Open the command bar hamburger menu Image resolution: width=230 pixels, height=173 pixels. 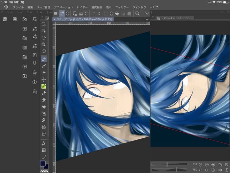tap(55, 14)
